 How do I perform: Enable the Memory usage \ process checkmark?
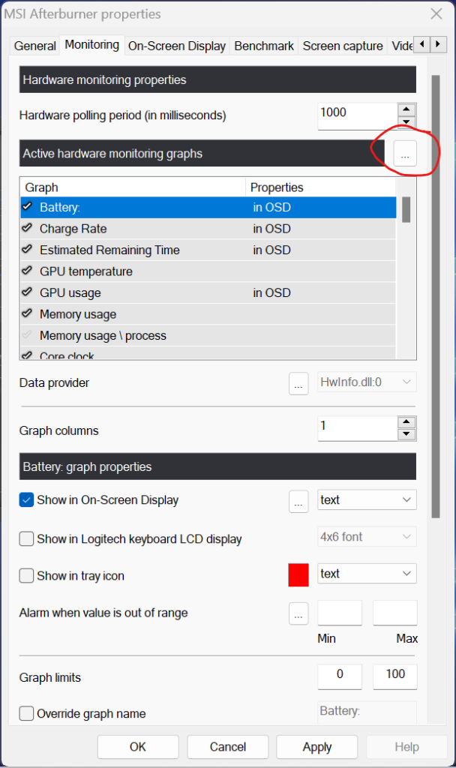coord(28,335)
